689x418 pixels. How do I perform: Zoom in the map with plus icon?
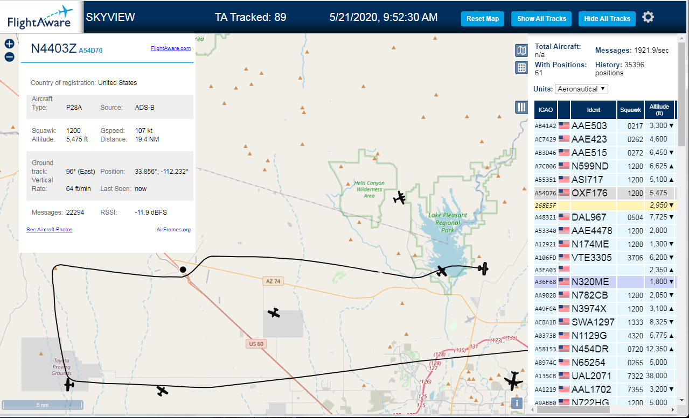pyautogui.click(x=9, y=44)
